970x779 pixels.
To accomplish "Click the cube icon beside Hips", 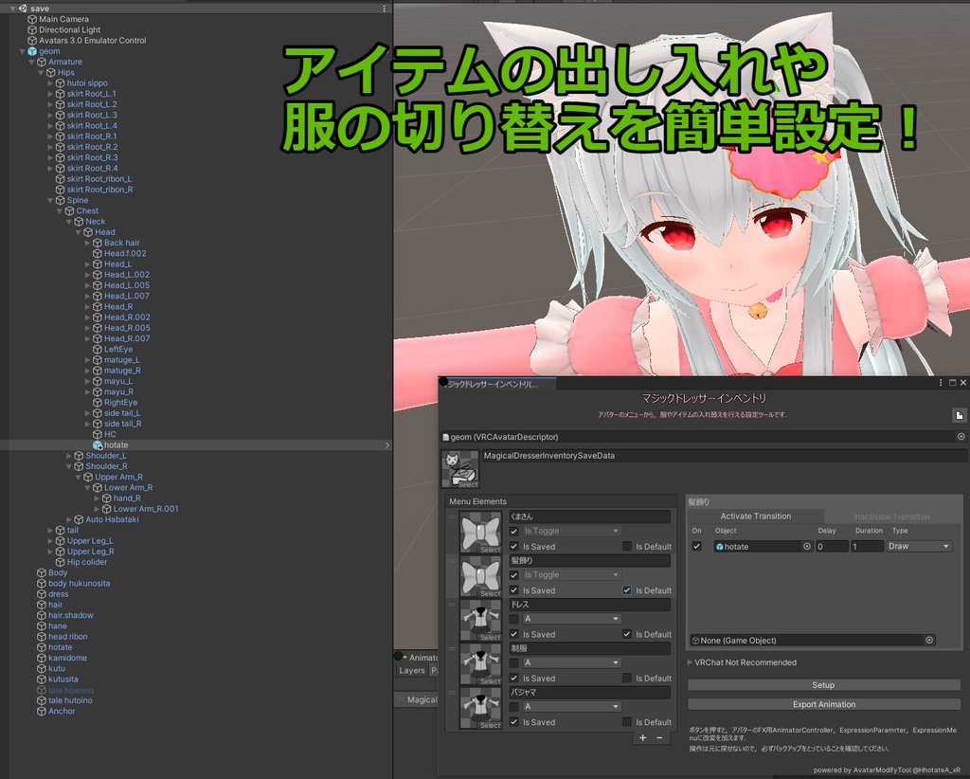I will 51,72.
